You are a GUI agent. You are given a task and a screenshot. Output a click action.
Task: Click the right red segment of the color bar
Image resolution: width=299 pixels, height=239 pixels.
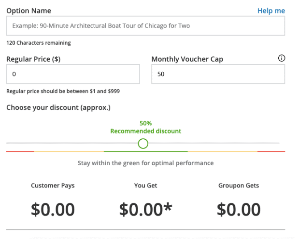tap(271, 152)
